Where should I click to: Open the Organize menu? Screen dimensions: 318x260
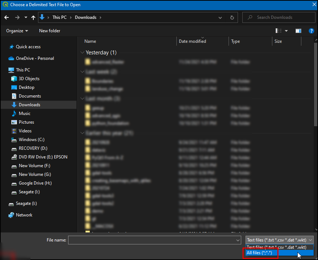17,31
